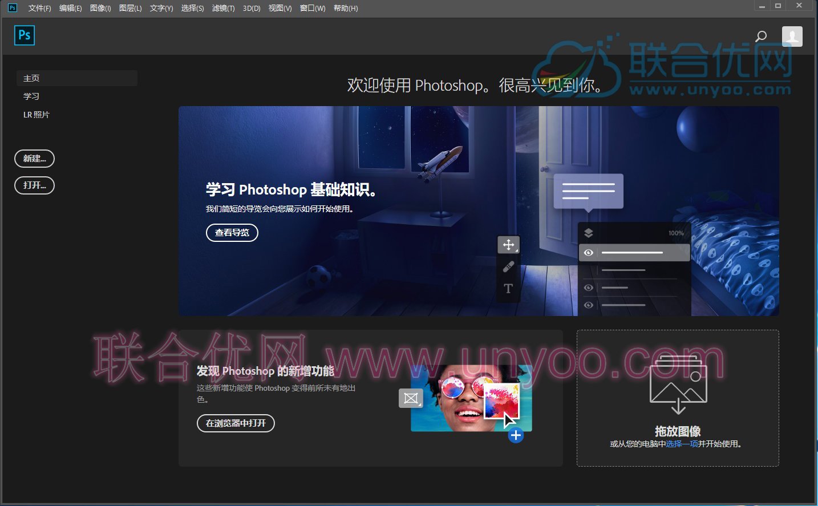Open the 图层(L) menu
This screenshot has height=506, width=818.
click(x=130, y=8)
